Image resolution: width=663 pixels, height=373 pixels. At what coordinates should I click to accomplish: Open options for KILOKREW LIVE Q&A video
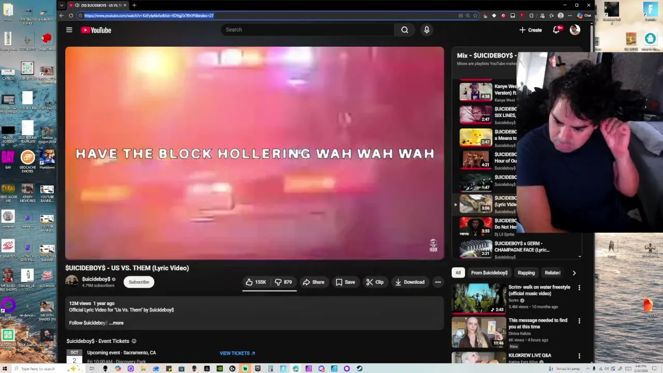[x=579, y=356]
